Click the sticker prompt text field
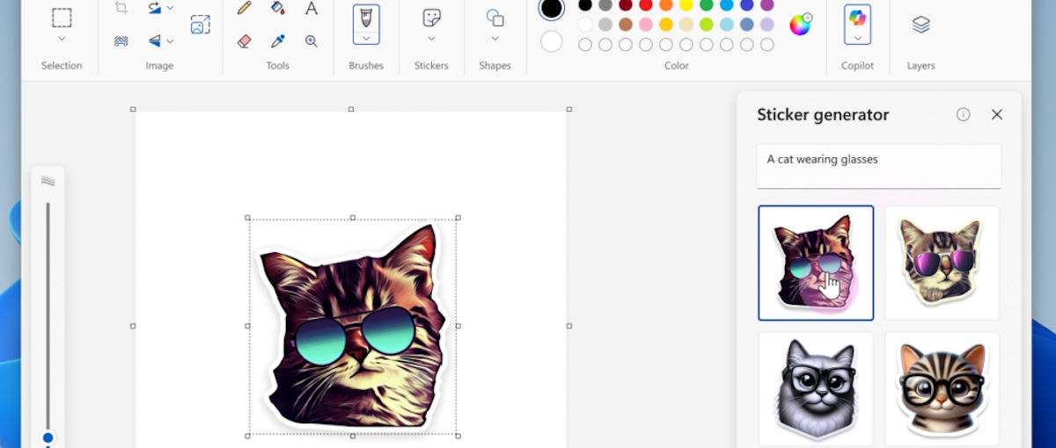 (879, 166)
